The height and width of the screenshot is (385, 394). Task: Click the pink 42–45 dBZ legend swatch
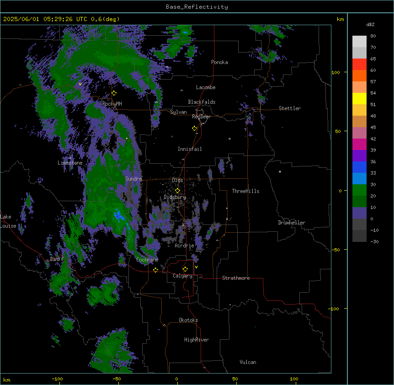359,133
